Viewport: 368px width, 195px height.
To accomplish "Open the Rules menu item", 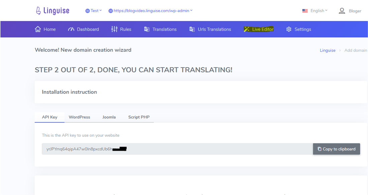I will click(121, 29).
